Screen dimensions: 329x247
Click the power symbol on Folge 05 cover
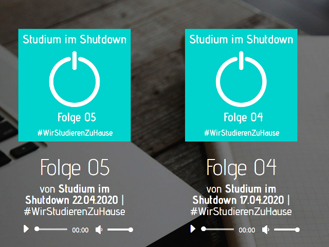pos(75,79)
